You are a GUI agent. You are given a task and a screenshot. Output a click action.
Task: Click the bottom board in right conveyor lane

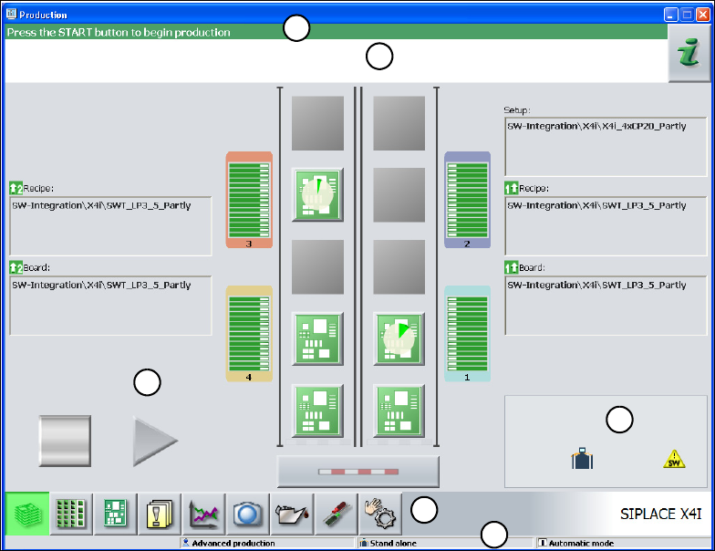(399, 411)
